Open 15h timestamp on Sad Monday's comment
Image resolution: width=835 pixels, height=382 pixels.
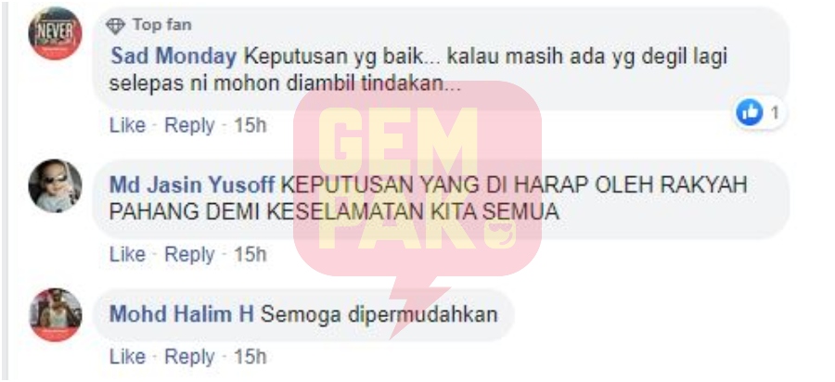(x=250, y=125)
